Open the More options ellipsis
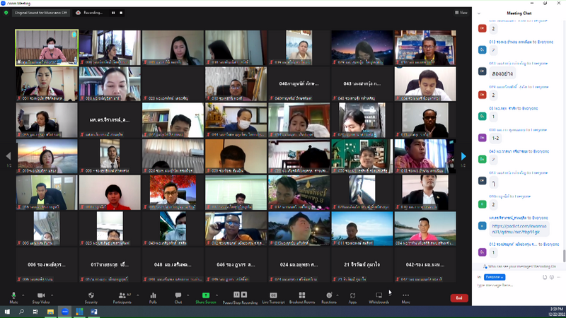 (x=405, y=298)
